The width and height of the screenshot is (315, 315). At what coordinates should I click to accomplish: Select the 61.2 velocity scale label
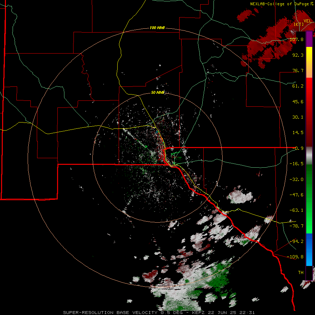click(298, 86)
